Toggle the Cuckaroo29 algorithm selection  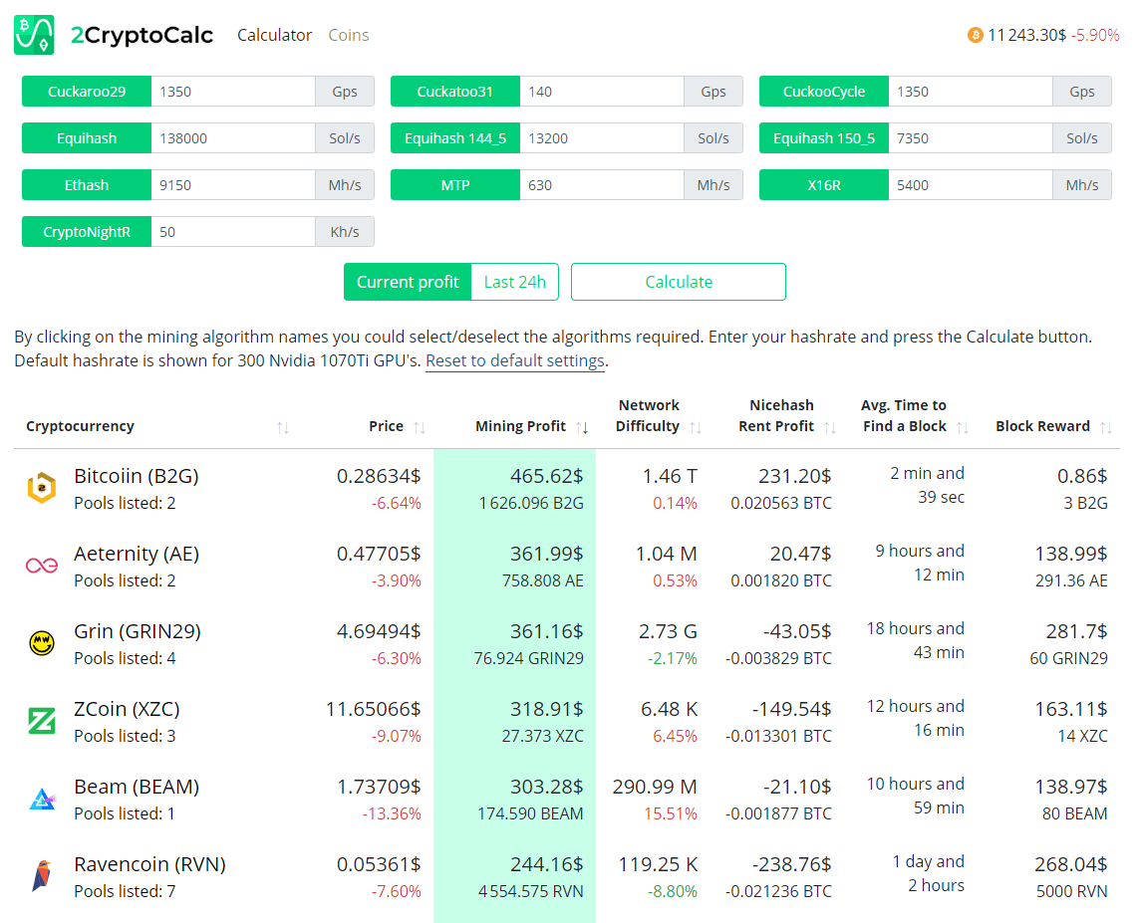87,92
